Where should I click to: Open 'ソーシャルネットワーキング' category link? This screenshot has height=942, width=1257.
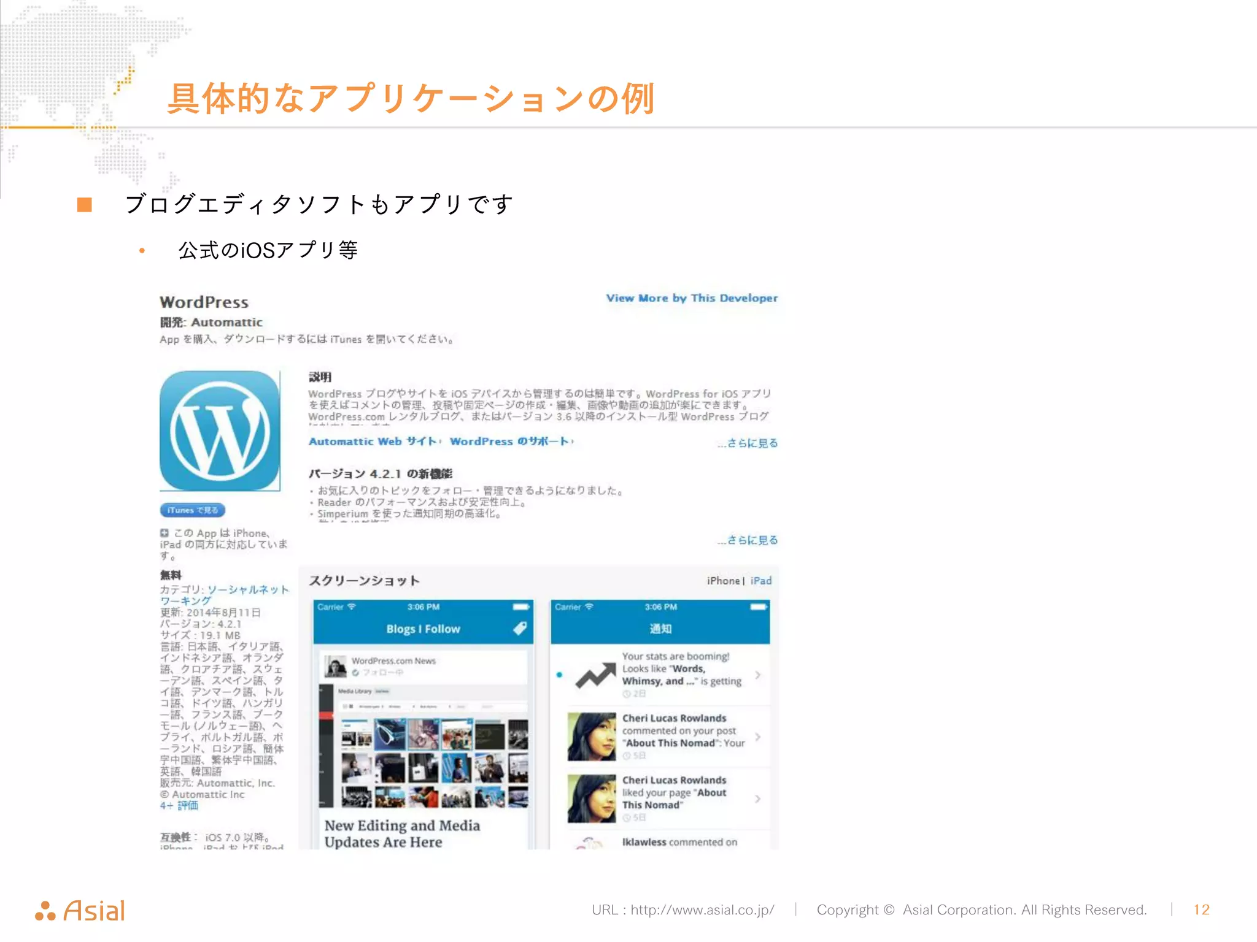tap(225, 595)
